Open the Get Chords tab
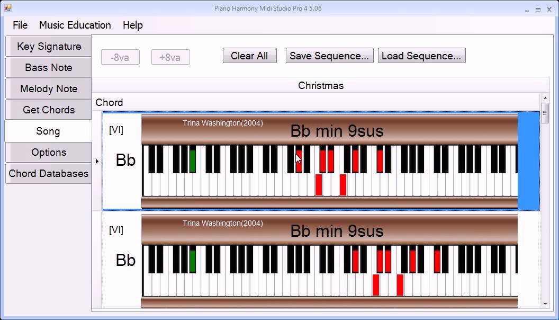The height and width of the screenshot is (320, 559). pyautogui.click(x=49, y=110)
